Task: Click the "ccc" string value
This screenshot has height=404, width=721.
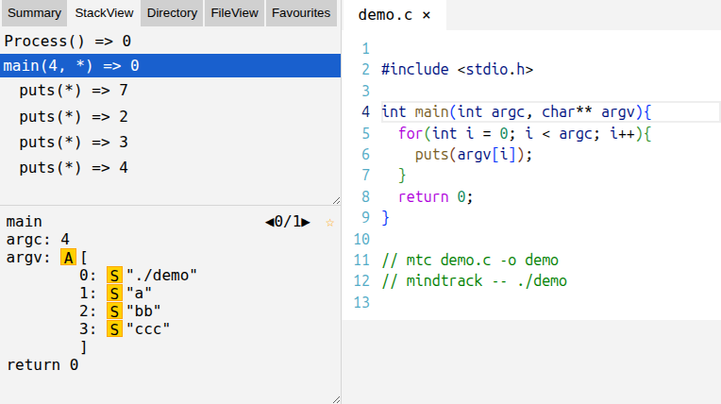Action: [x=148, y=329]
